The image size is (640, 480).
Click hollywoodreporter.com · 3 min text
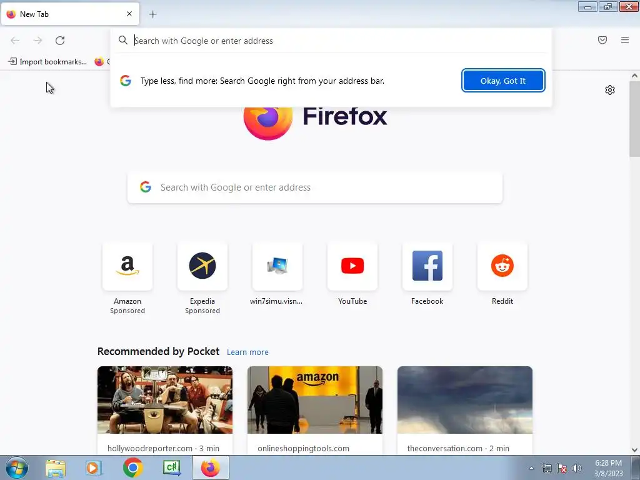click(163, 448)
